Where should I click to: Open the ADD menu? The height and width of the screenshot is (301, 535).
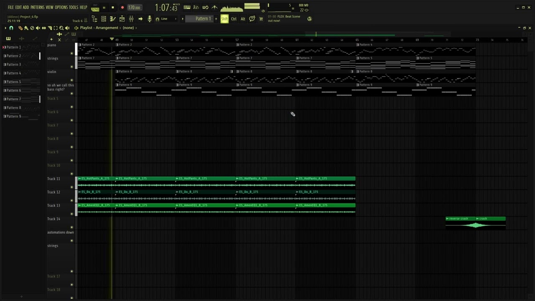point(26,8)
